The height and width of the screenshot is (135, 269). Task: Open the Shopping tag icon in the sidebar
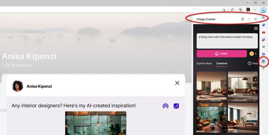[263, 25]
